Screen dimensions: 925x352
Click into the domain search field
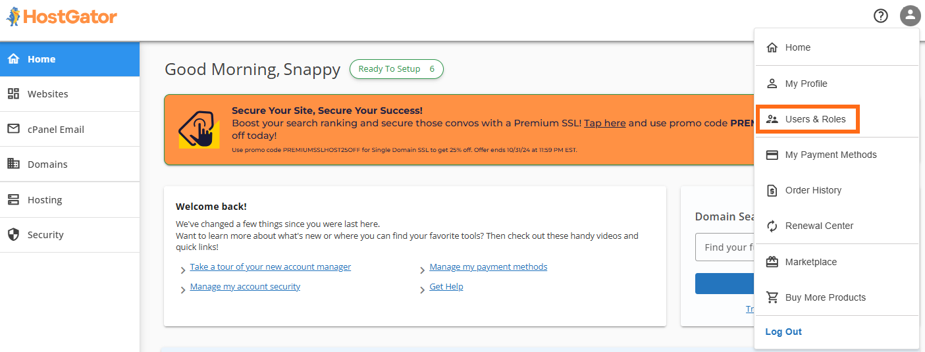pyautogui.click(x=724, y=247)
